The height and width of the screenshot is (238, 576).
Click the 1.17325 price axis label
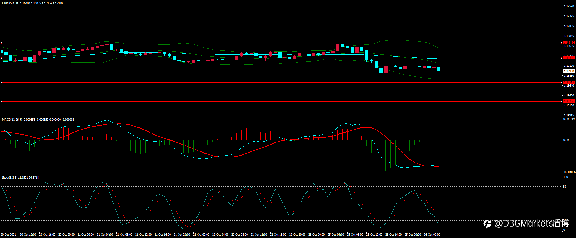(x=569, y=16)
